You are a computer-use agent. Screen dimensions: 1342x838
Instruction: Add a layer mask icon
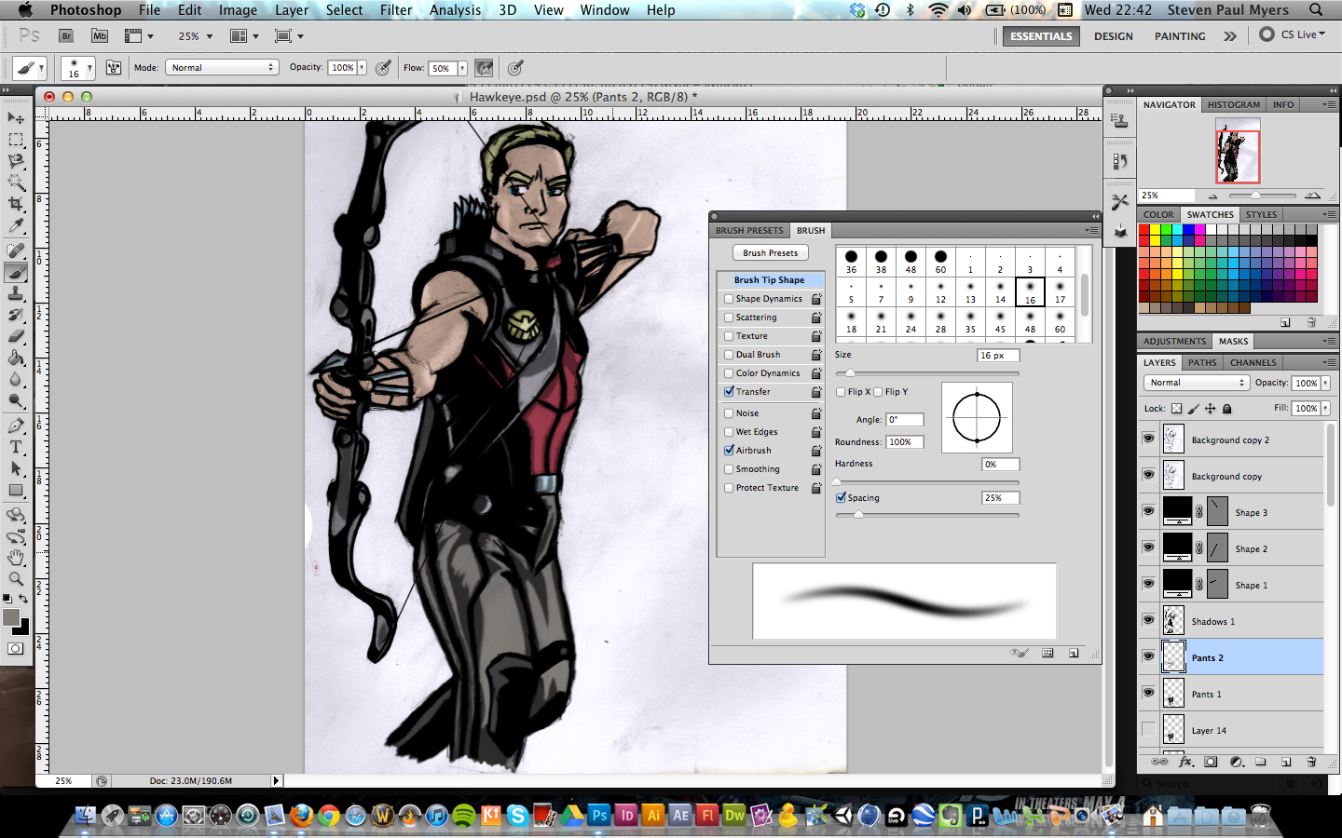1211,762
